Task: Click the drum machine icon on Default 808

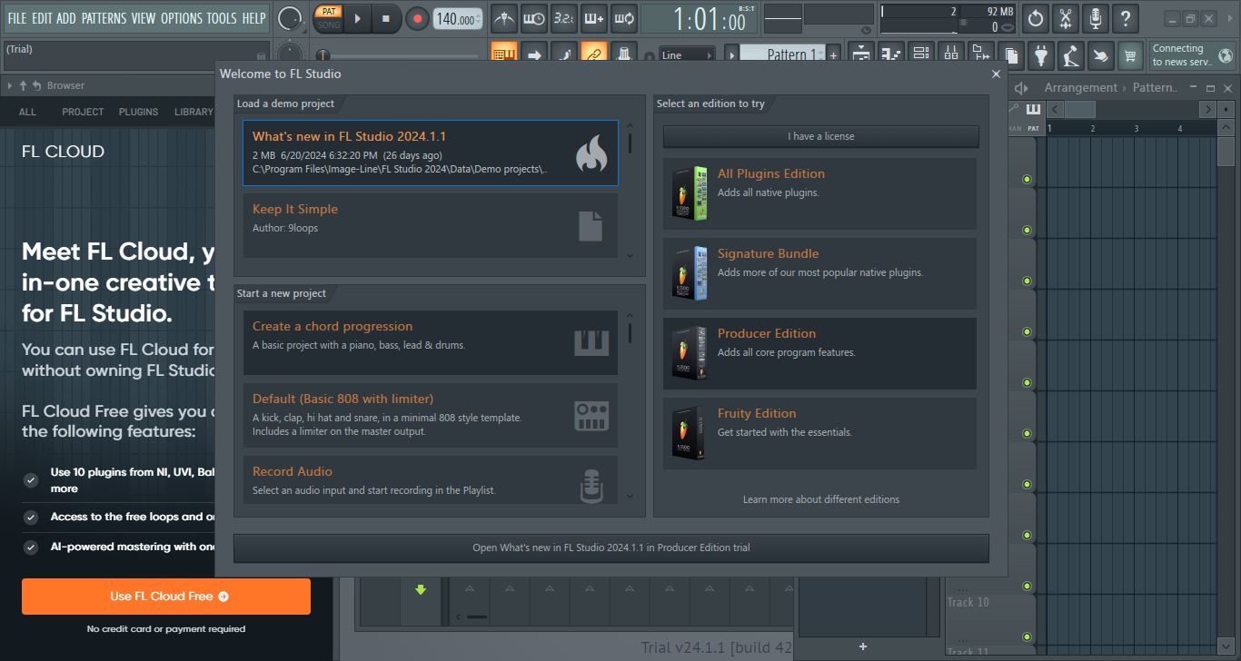Action: [591, 416]
